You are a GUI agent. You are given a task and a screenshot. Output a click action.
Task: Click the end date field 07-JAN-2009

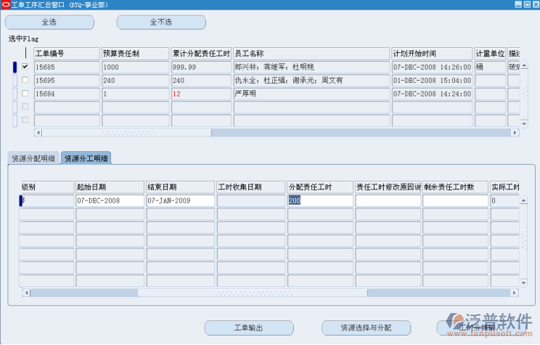pos(179,200)
